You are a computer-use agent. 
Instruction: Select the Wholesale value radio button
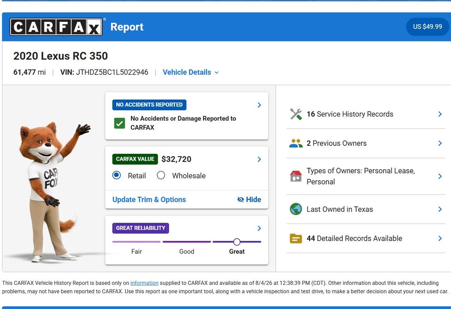coord(161,175)
